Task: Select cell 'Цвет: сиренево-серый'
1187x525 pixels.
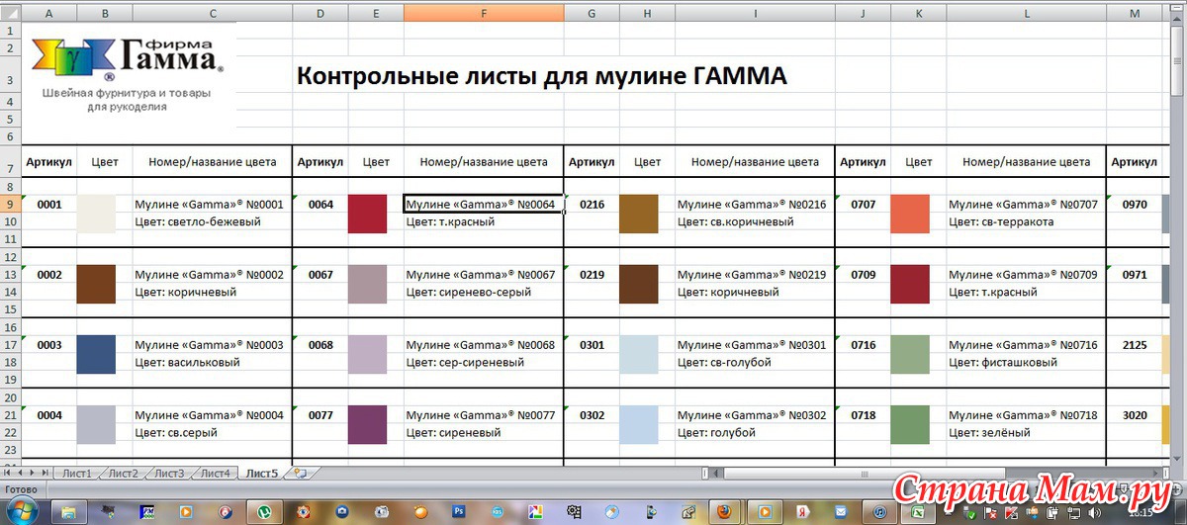Action: click(x=484, y=292)
